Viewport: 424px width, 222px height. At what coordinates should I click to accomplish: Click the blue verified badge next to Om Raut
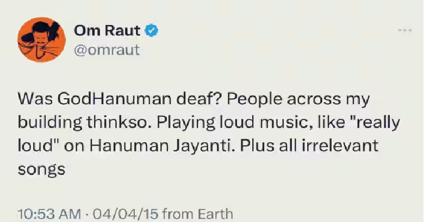152,30
